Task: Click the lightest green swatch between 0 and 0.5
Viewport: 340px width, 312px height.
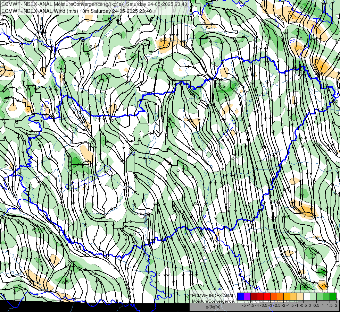Action: [313, 297]
